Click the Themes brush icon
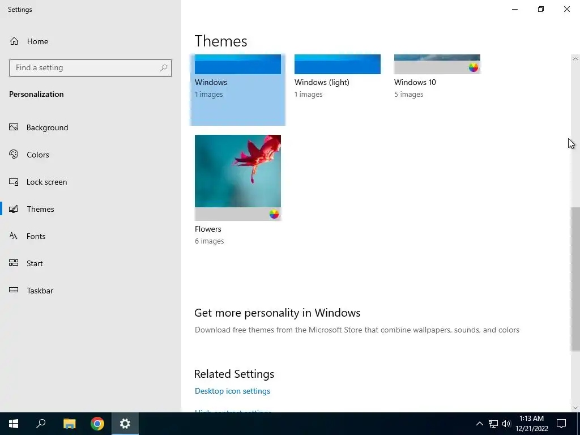This screenshot has width=580, height=435. [x=14, y=209]
